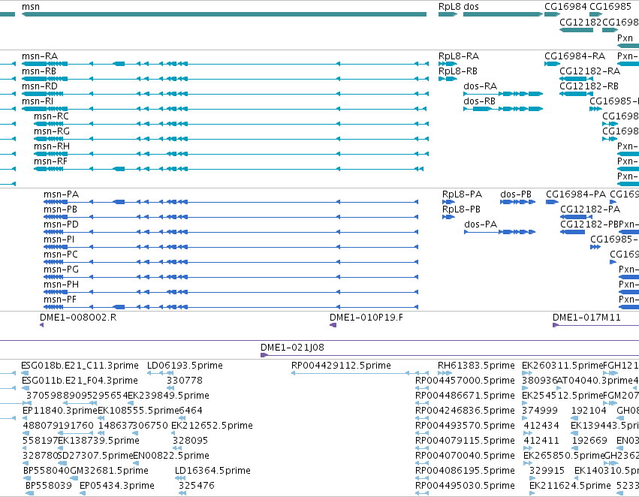639x497 pixels.
Task: Select EST 374999
Action: pyautogui.click(x=524, y=418)
